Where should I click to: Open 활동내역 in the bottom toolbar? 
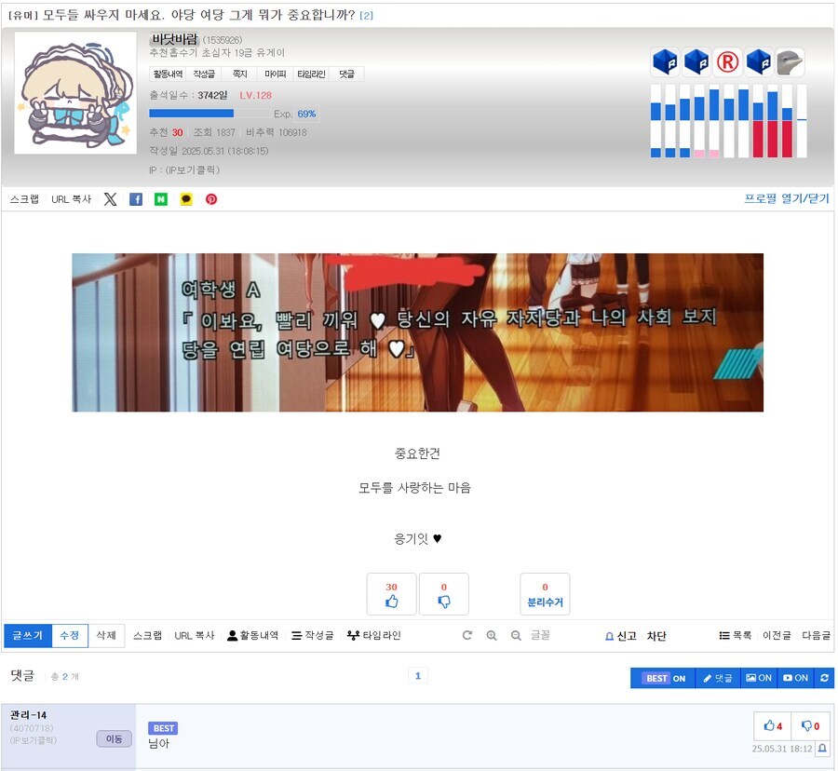(252, 635)
